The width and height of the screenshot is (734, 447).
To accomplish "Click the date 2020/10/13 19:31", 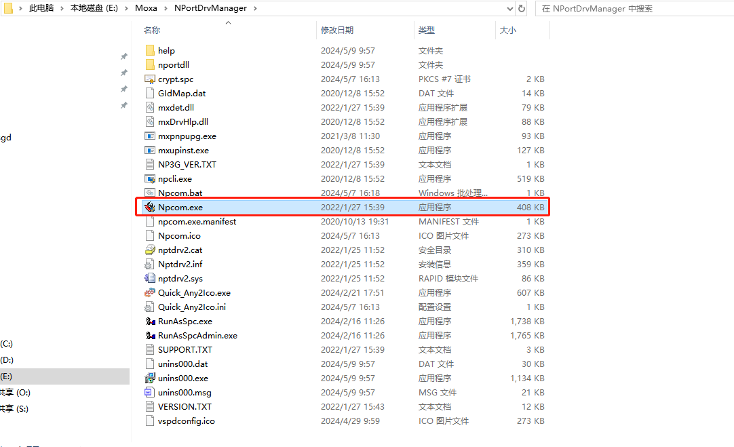I will pyautogui.click(x=354, y=221).
